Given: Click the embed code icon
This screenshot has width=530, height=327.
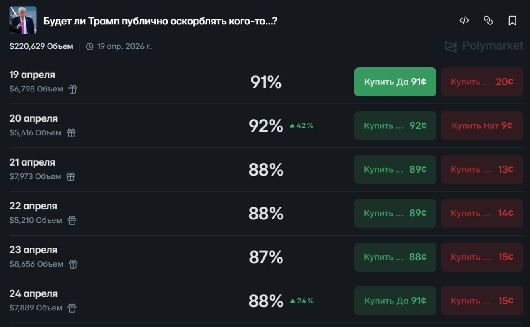Looking at the screenshot, I should point(464,21).
